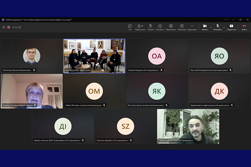
Task: Expand the microphone options dropdown arrow
Action: coord(224,27)
